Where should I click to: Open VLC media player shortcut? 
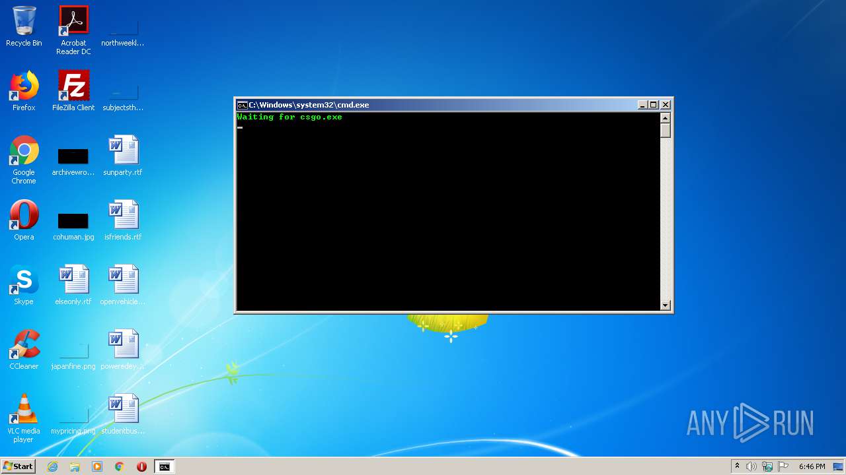point(24,418)
